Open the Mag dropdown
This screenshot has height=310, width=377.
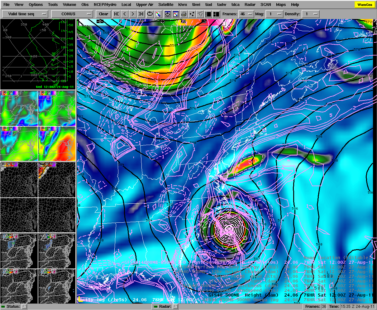pyautogui.click(x=275, y=14)
